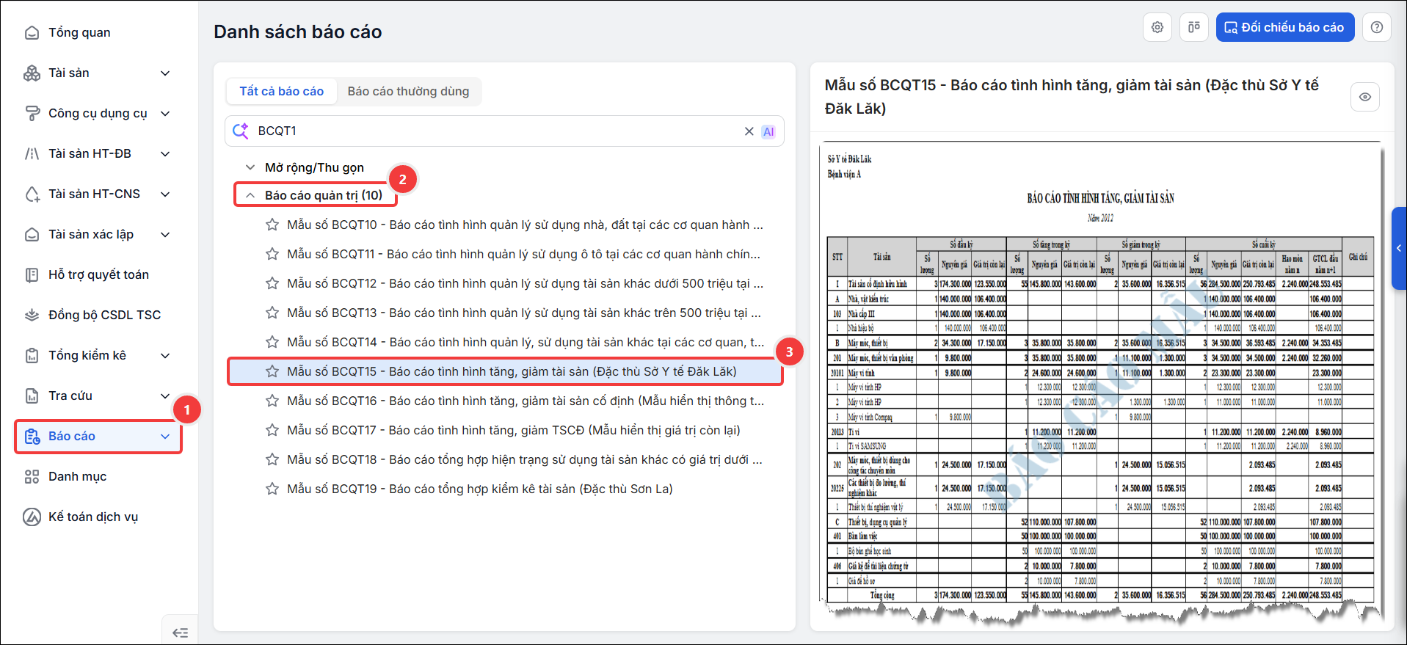Viewport: 1407px width, 645px height.
Task: Collapse Báo cáo quản trị (10) group
Action: [250, 195]
